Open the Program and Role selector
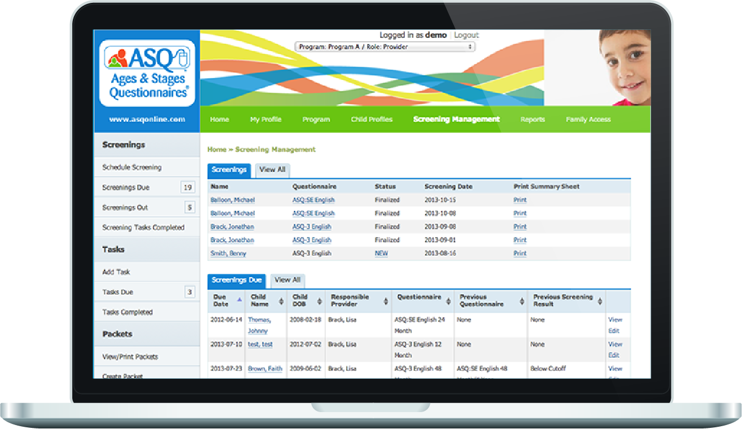The width and height of the screenshot is (742, 429). click(385, 46)
